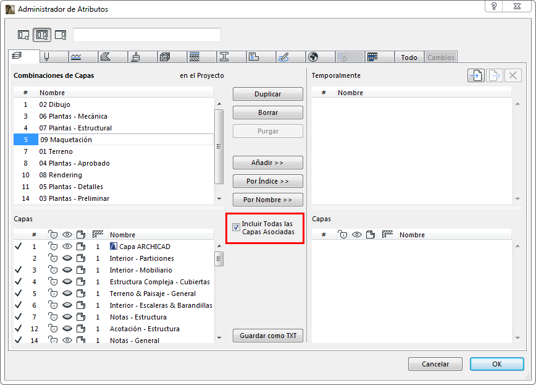The width and height of the screenshot is (536, 385).
Task: Sort layers by wireframe column header icon
Action: click(81, 234)
